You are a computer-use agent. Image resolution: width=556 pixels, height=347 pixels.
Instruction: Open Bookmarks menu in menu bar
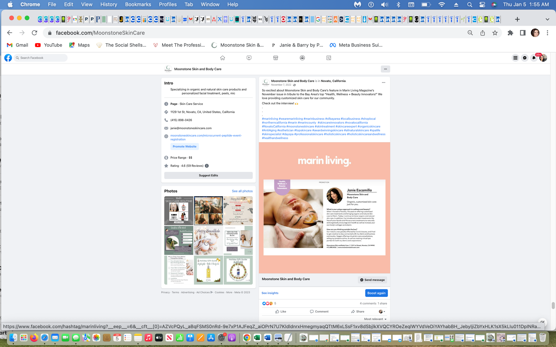138,4
